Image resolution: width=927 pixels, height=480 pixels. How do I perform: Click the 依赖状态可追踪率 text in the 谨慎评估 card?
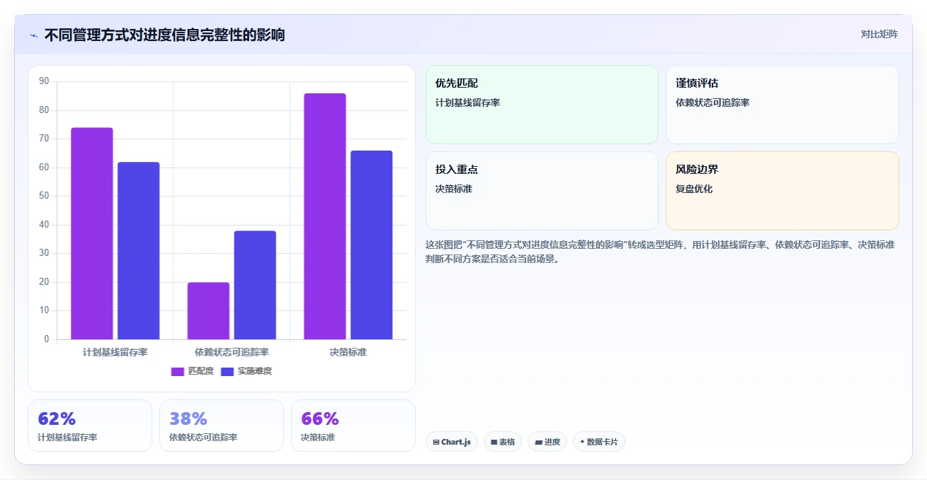click(713, 103)
